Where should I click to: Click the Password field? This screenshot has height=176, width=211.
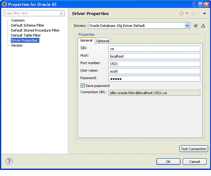point(154,79)
